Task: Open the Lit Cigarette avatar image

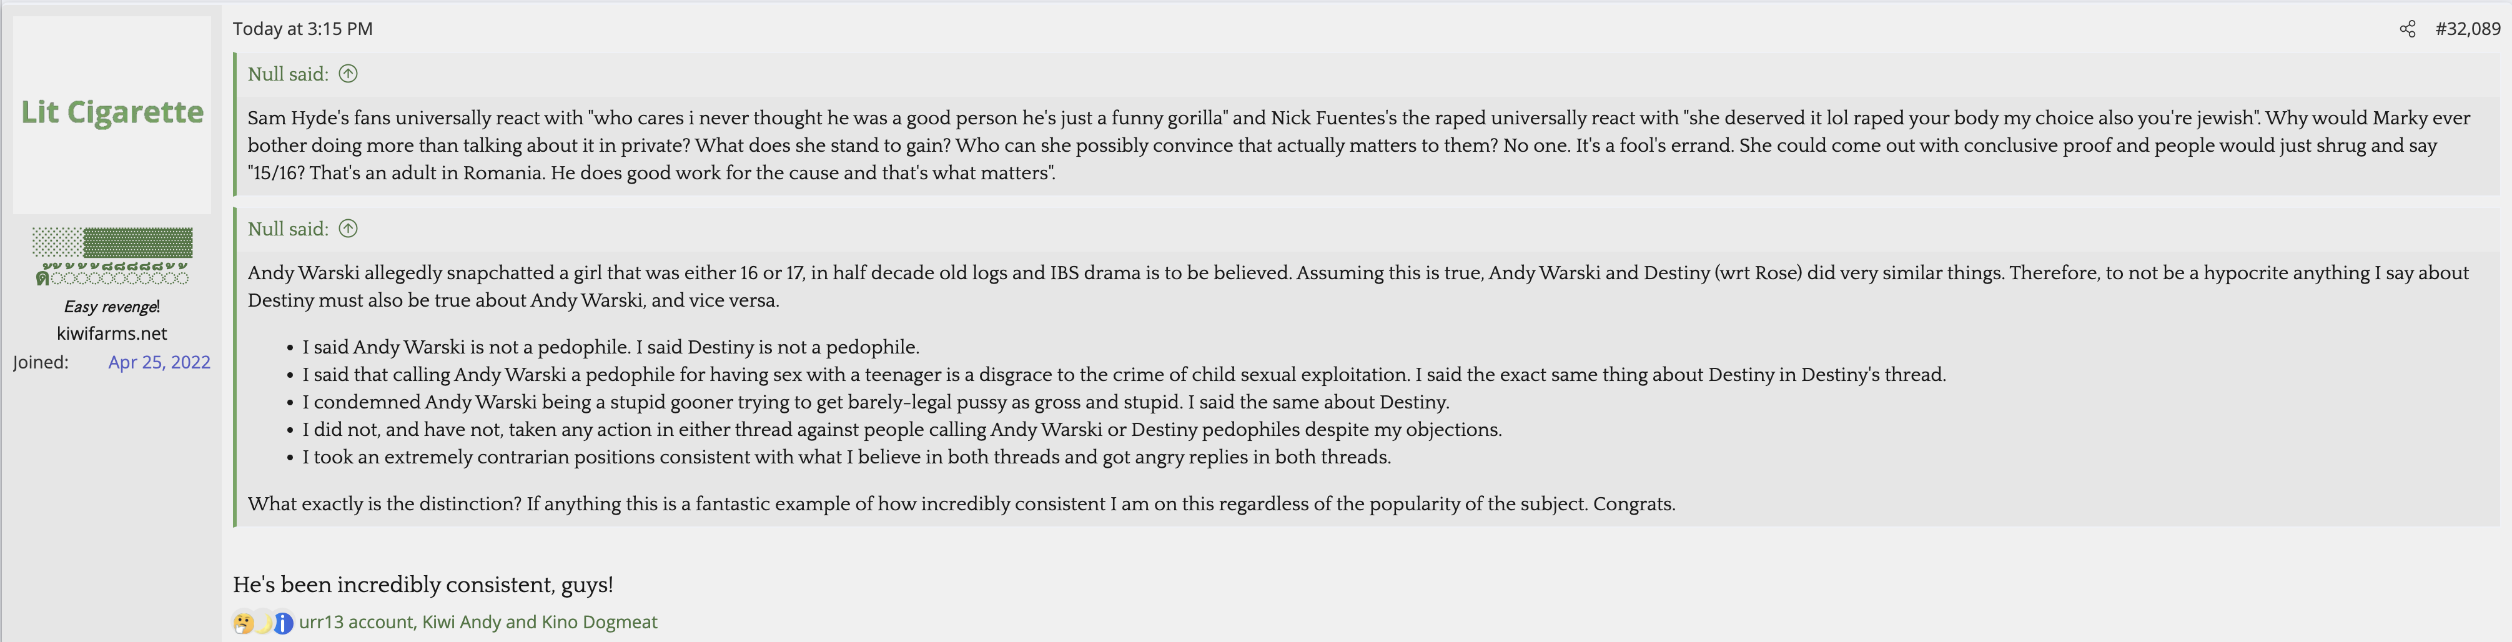Action: 112,114
